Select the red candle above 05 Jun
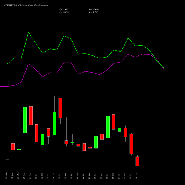Image resolution: width=185 pixels, height=185 pixels. click(60, 108)
